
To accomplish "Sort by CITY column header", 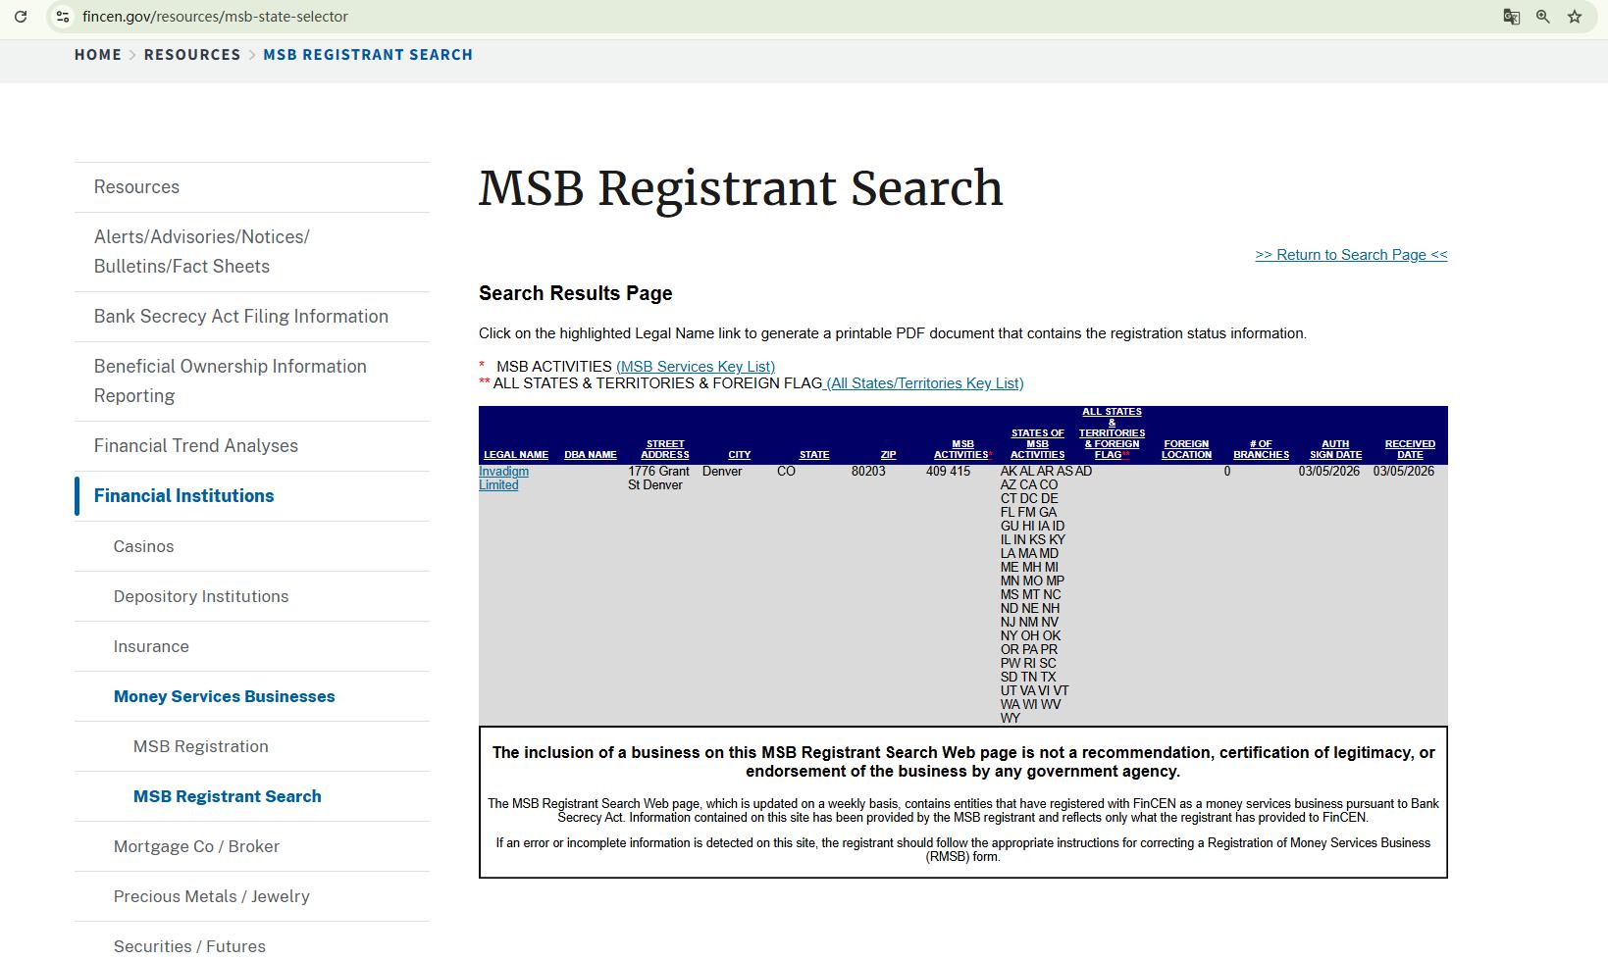I will point(740,455).
